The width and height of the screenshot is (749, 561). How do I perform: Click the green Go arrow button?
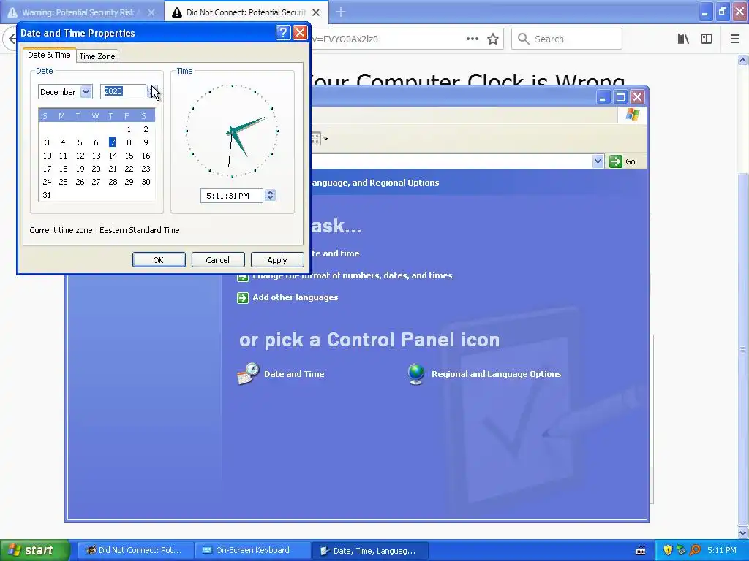pos(616,161)
